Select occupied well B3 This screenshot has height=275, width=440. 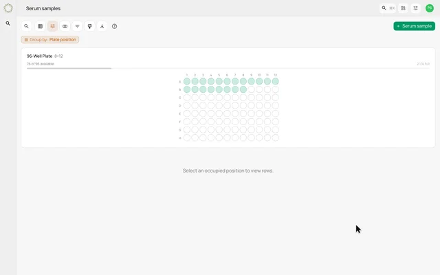pyautogui.click(x=203, y=89)
